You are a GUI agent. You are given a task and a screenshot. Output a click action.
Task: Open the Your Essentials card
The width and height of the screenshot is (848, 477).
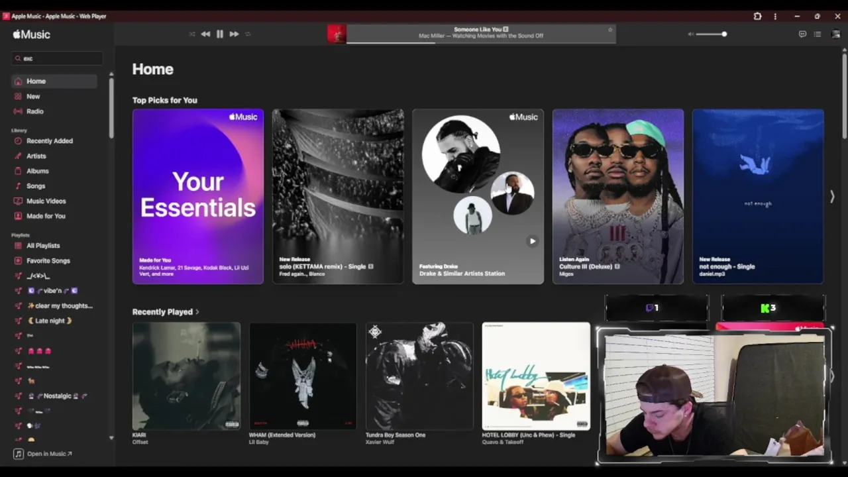[x=197, y=196]
